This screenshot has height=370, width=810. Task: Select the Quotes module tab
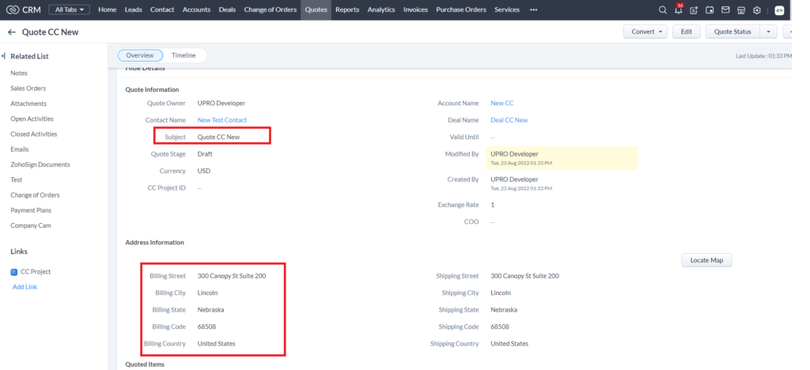pyautogui.click(x=316, y=9)
